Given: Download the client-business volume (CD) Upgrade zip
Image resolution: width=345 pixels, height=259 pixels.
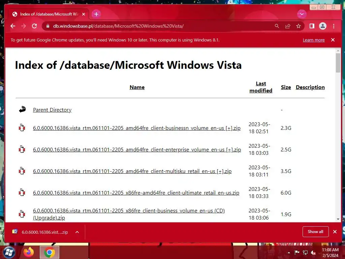Looking at the screenshot, I should coord(129,214).
